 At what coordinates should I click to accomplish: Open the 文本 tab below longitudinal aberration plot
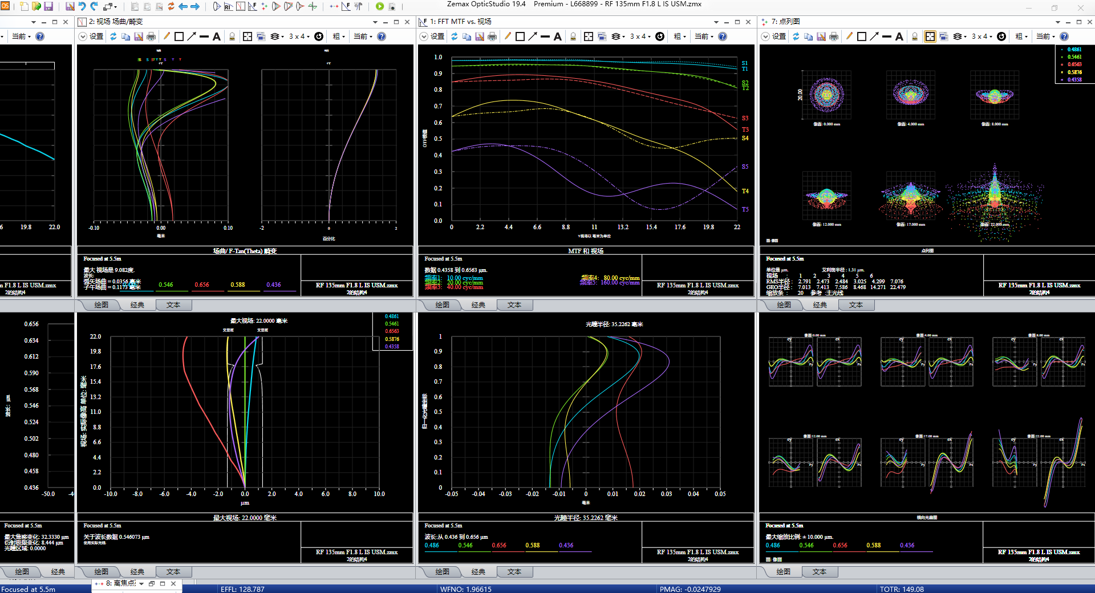point(514,572)
